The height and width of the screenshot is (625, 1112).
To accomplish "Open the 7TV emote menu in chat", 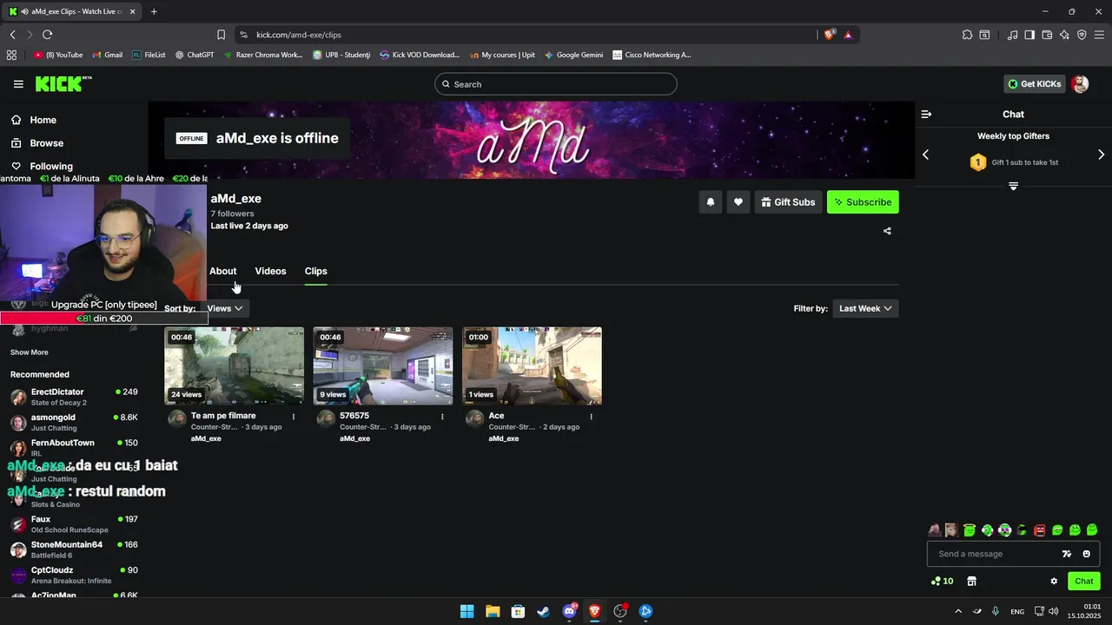I will [1067, 554].
